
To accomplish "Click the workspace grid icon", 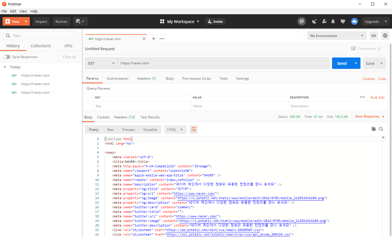I will (x=162, y=21).
